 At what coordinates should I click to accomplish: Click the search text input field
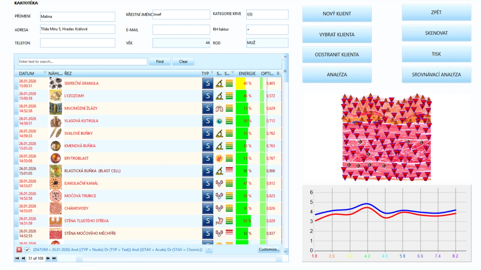tap(82, 62)
